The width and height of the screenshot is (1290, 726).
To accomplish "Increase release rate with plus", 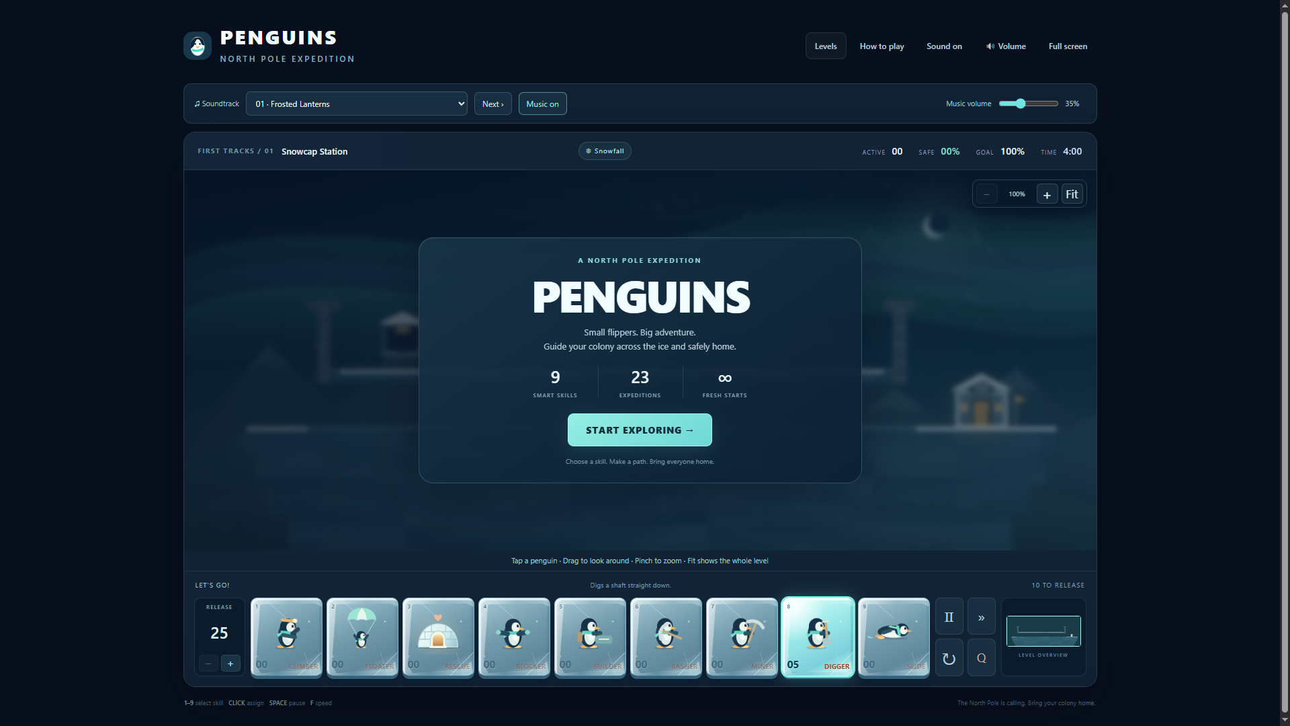I will click(x=230, y=663).
